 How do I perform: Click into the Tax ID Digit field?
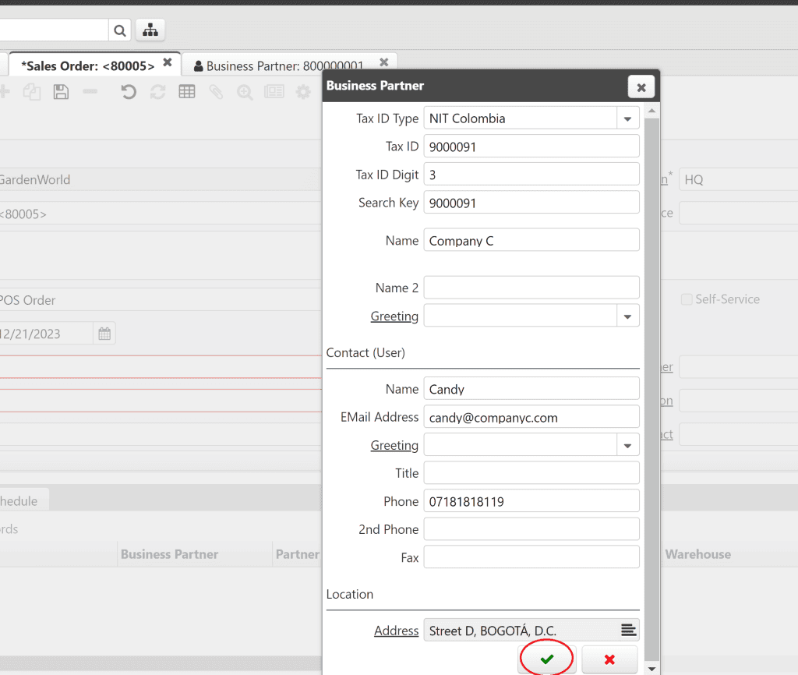[x=531, y=175]
